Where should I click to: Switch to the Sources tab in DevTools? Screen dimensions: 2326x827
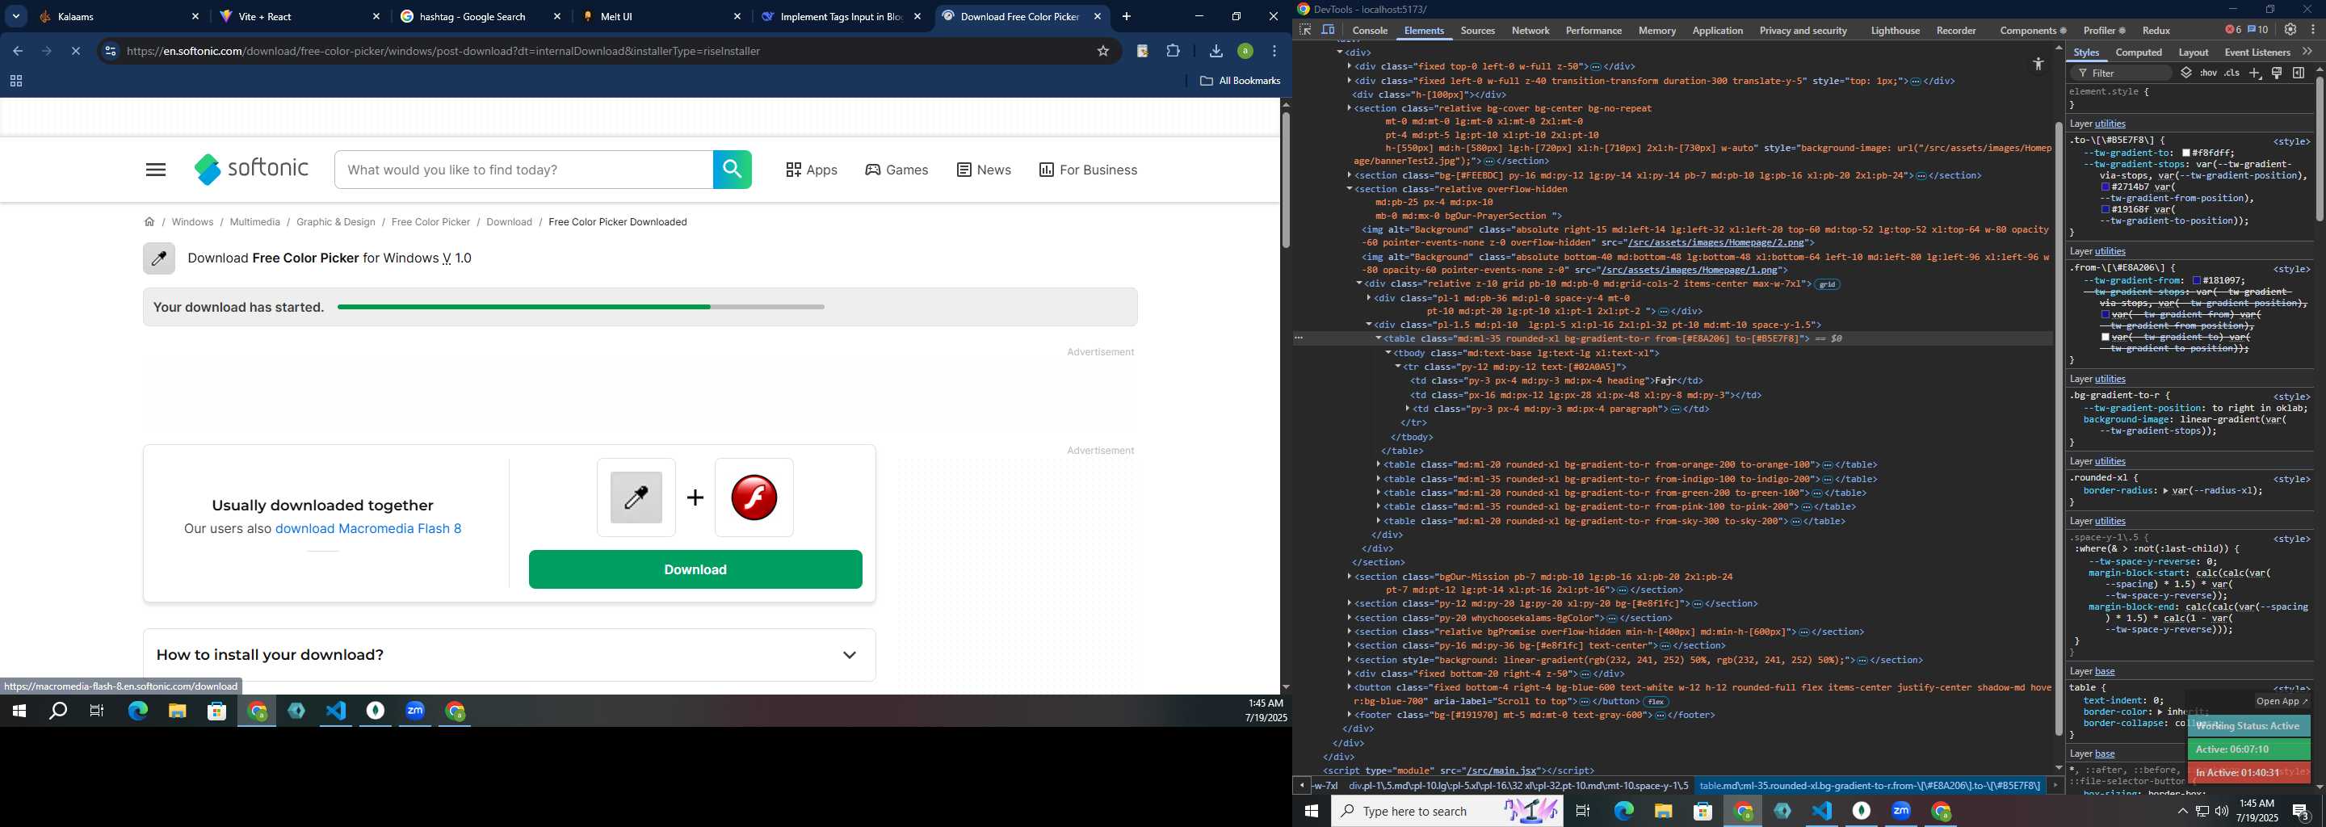[1477, 31]
